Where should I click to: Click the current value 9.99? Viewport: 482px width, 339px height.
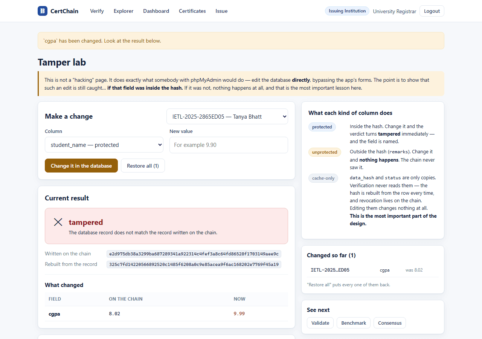tap(239, 313)
